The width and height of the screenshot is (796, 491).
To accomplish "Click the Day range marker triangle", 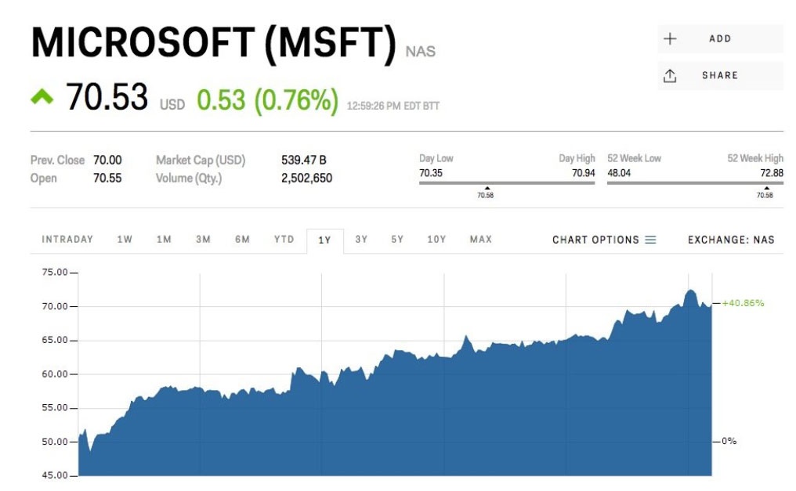I will (487, 188).
